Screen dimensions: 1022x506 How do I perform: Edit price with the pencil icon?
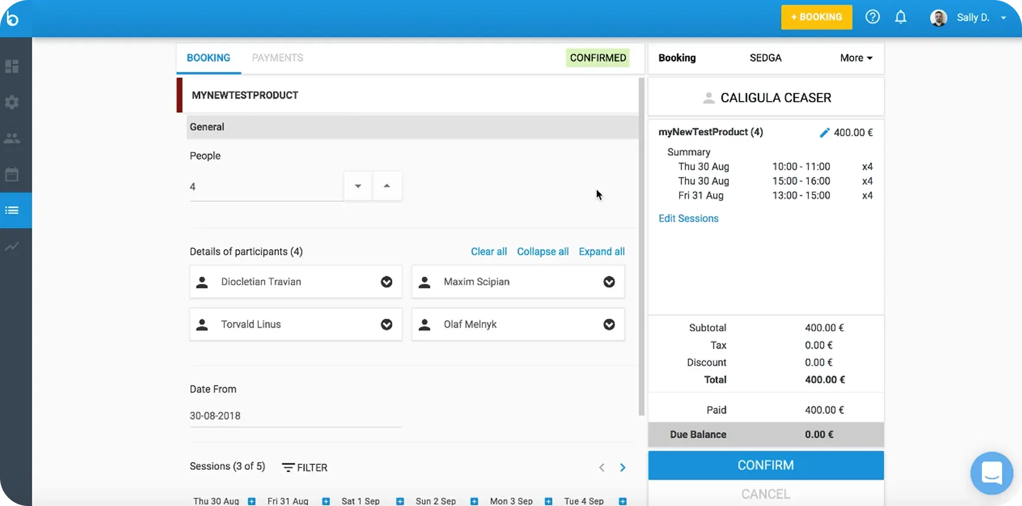(x=824, y=133)
